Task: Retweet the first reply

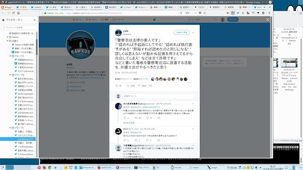Action: pyautogui.click(x=136, y=118)
